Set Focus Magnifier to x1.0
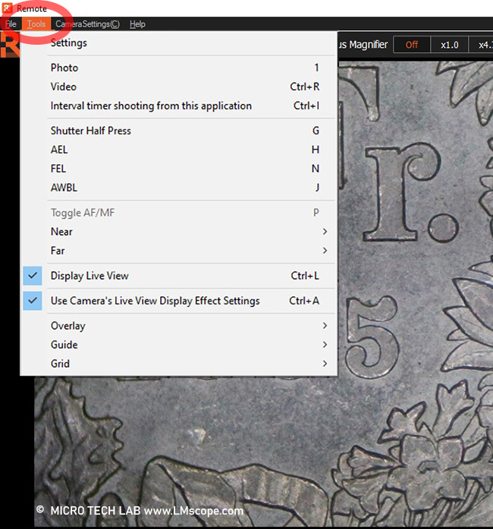Image resolution: width=493 pixels, height=529 pixels. (450, 45)
